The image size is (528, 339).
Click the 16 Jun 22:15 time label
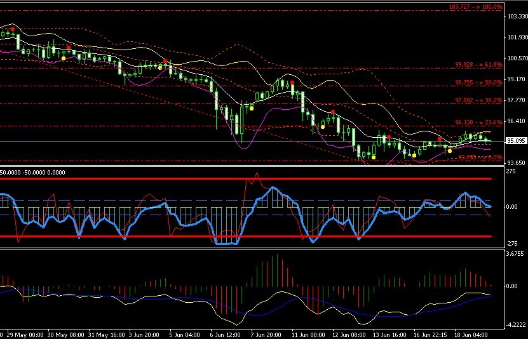point(431,335)
